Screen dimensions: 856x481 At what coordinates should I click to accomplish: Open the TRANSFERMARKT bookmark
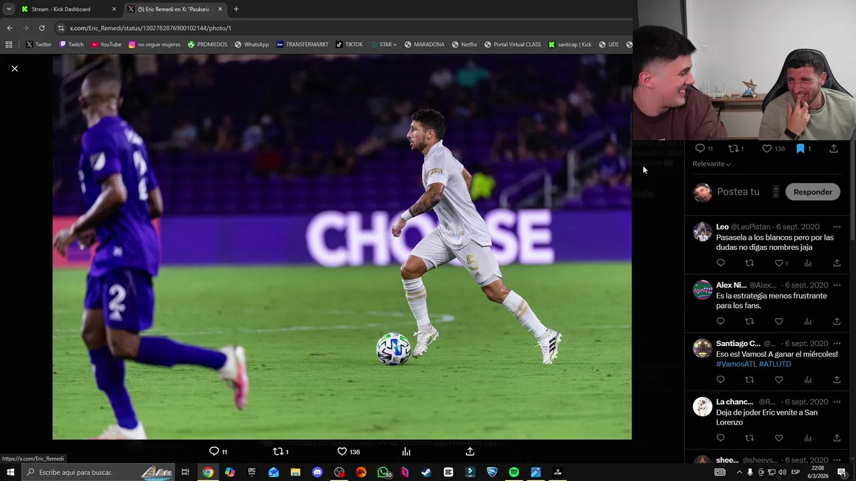(302, 45)
